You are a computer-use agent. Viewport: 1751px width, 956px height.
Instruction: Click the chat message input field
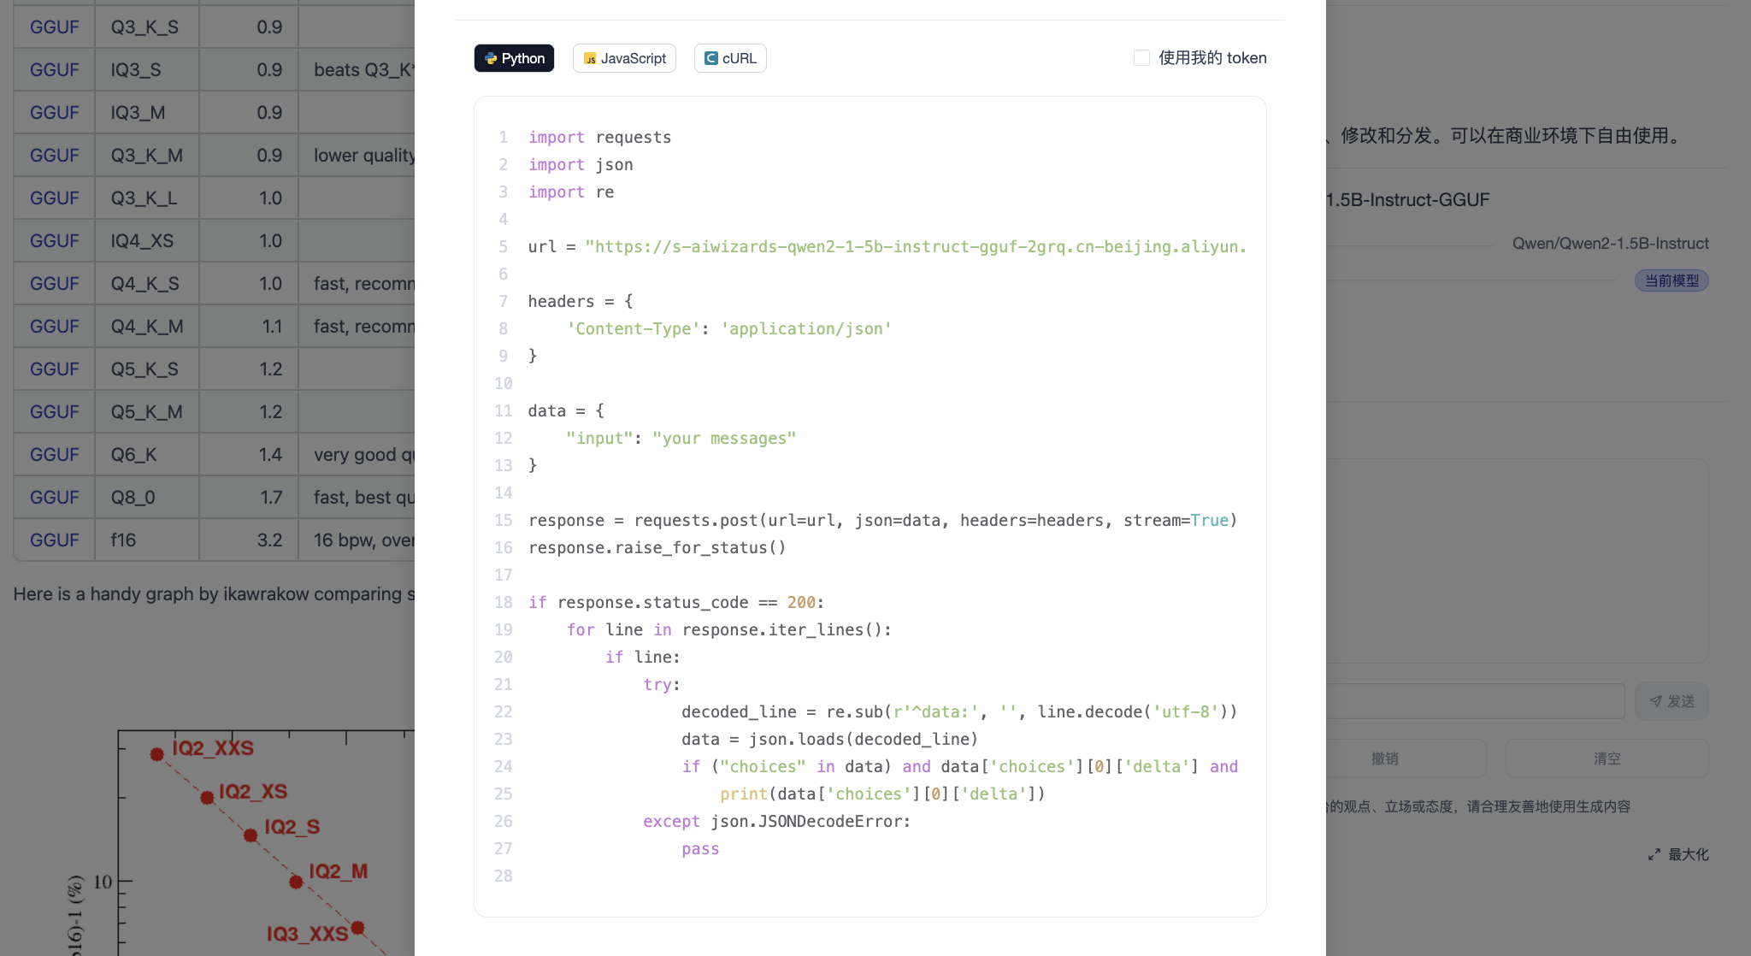[x=1471, y=701]
